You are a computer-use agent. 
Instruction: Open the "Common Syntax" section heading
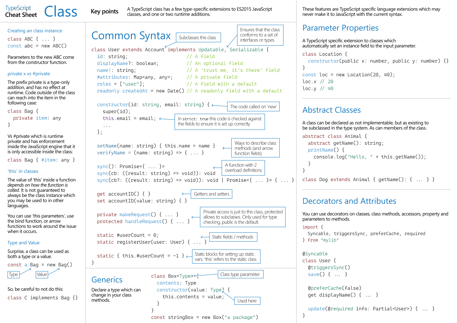(x=131, y=36)
